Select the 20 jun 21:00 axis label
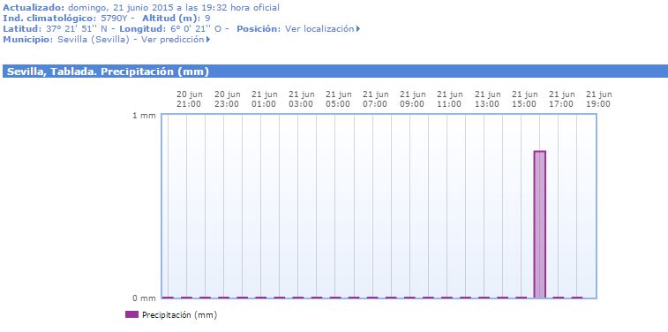The width and height of the screenshot is (668, 332). click(x=190, y=99)
